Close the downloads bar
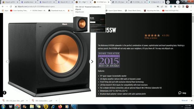 click(x=192, y=101)
